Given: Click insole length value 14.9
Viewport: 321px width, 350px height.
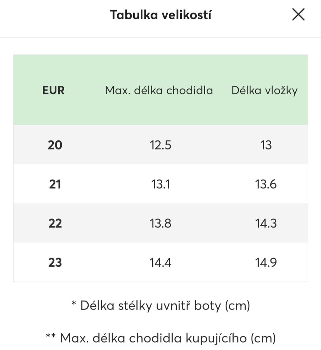Looking at the screenshot, I should pyautogui.click(x=266, y=262).
